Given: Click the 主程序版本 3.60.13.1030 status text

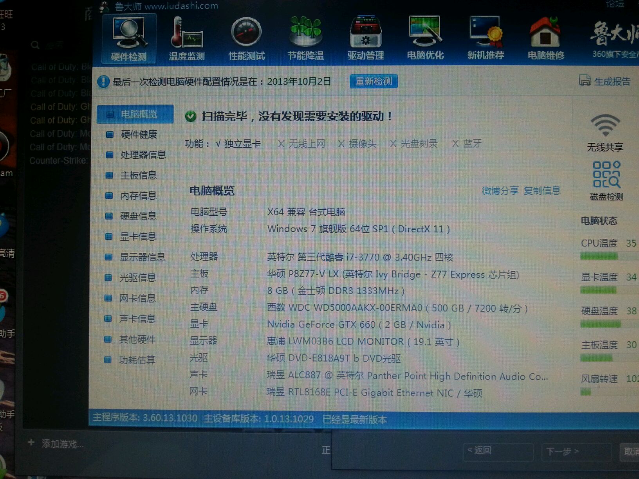Looking at the screenshot, I should [145, 418].
